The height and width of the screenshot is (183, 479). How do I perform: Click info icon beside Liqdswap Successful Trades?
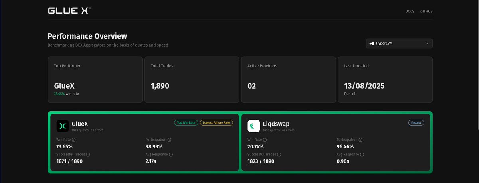(x=279, y=155)
